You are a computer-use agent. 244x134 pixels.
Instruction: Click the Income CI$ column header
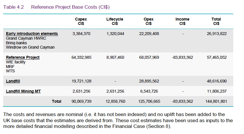pyautogui.click(x=182, y=21)
